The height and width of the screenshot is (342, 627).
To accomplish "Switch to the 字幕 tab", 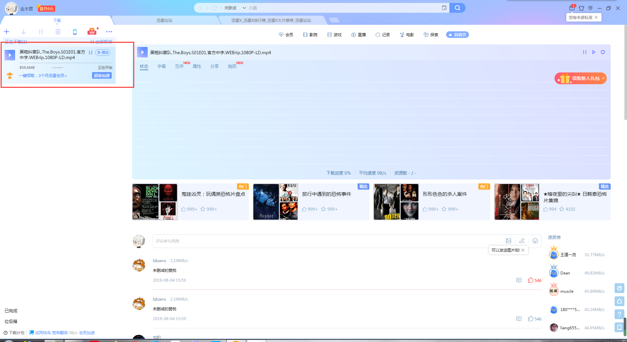I will [x=162, y=66].
